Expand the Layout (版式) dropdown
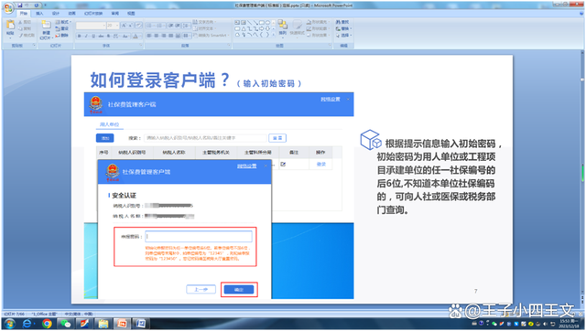The width and height of the screenshot is (586, 331). point(63,22)
